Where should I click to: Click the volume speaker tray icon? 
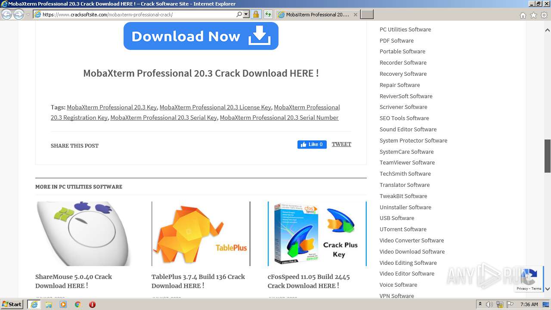point(489,304)
